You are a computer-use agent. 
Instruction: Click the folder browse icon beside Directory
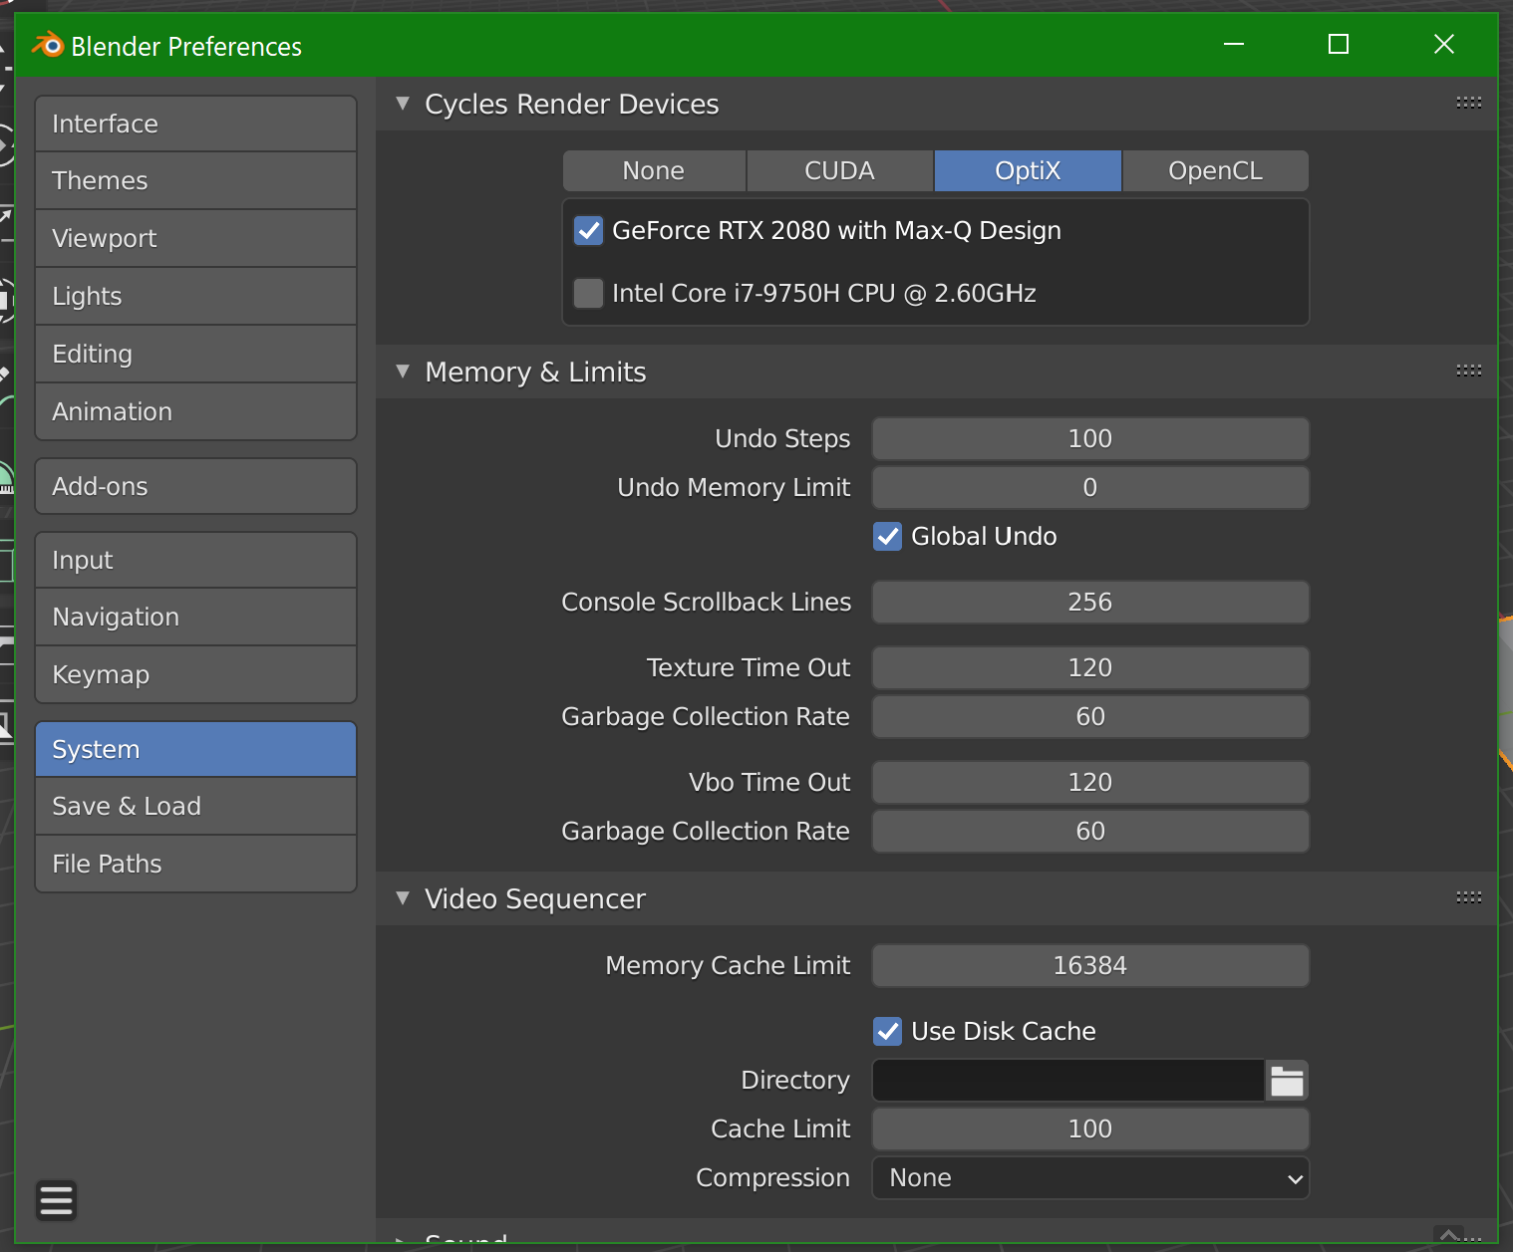[1287, 1081]
